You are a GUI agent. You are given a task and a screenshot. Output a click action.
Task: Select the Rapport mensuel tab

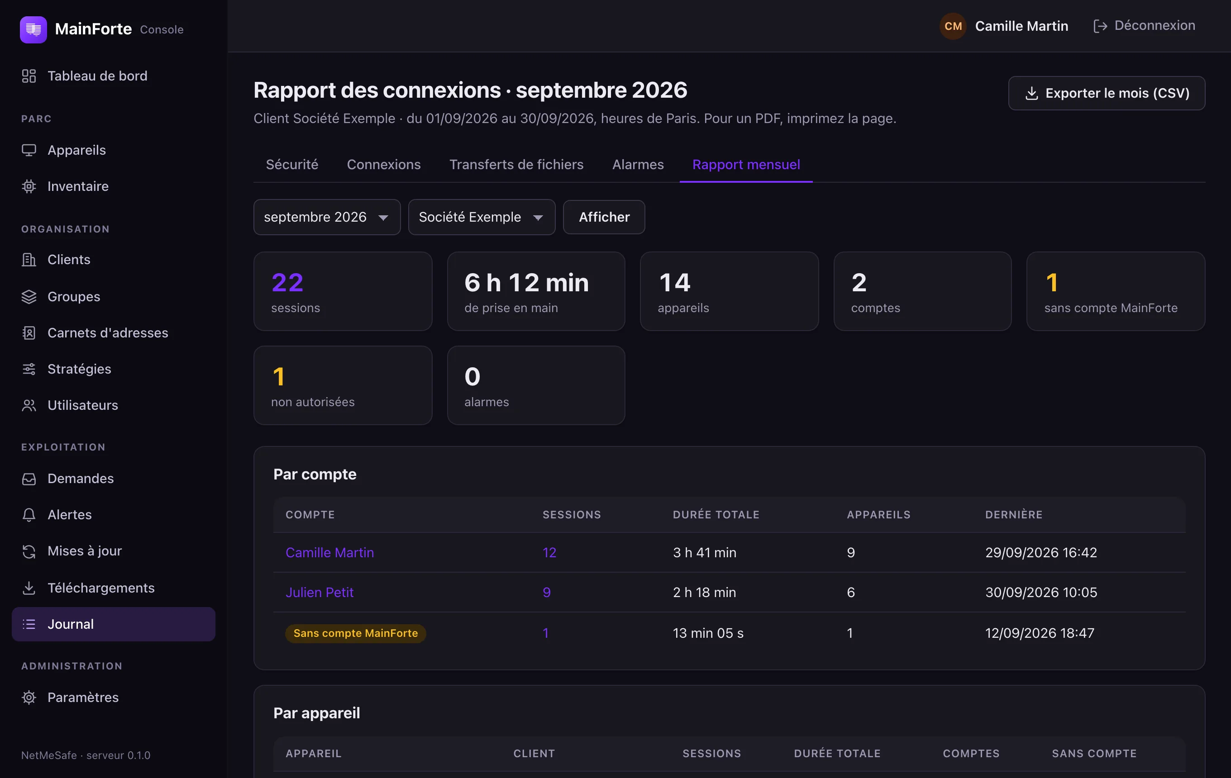click(746, 165)
